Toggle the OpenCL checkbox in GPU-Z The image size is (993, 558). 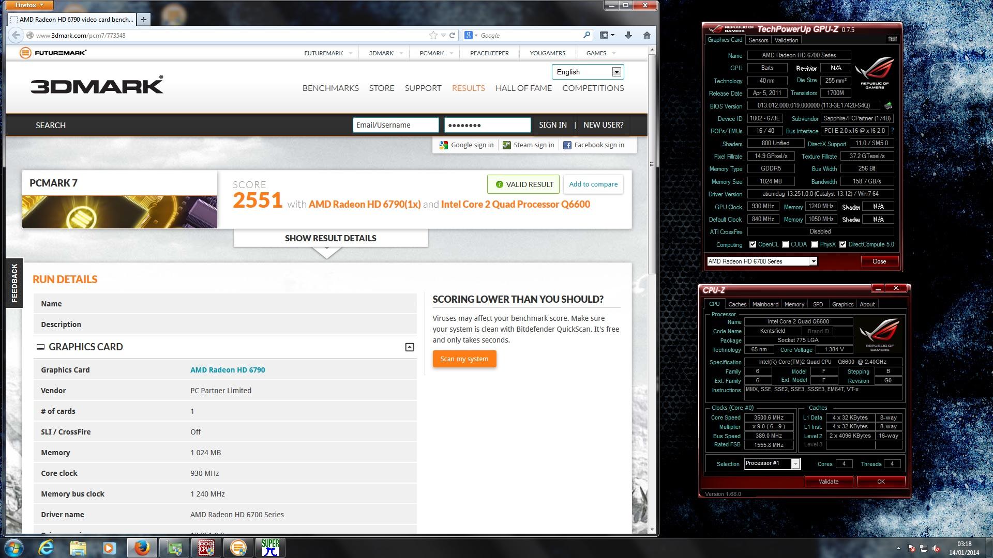[x=753, y=244]
